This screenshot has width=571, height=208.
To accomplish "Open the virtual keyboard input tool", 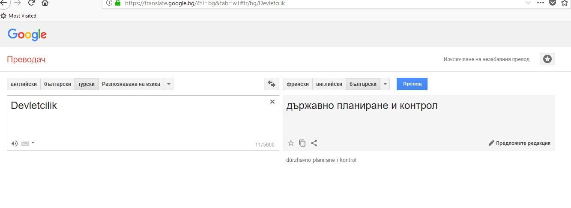I will coord(25,144).
